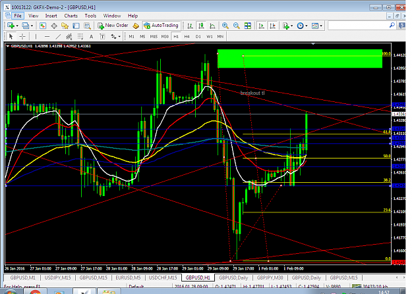Select the trendline drawing tool
The width and height of the screenshot is (412, 294).
pos(58,36)
